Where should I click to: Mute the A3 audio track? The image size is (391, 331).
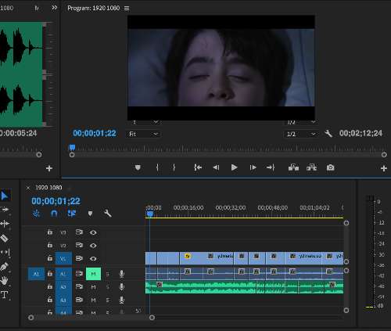(93, 300)
